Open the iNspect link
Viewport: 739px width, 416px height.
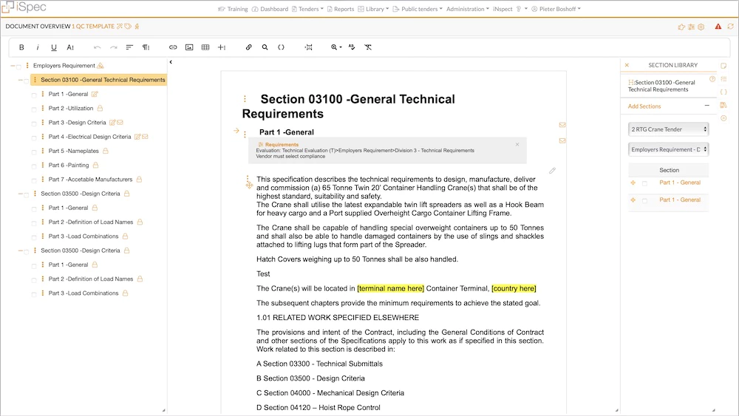(x=503, y=9)
